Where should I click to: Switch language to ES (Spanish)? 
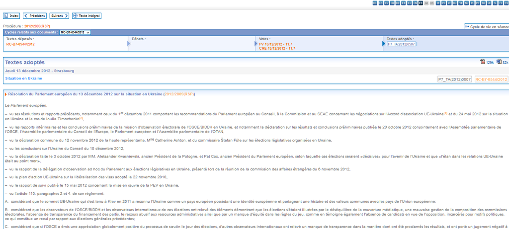(381, 3)
